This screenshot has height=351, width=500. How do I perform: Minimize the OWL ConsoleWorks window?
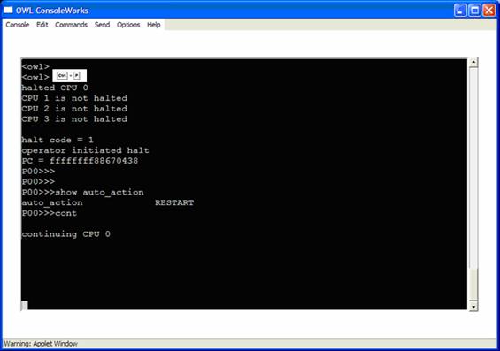[x=460, y=11]
